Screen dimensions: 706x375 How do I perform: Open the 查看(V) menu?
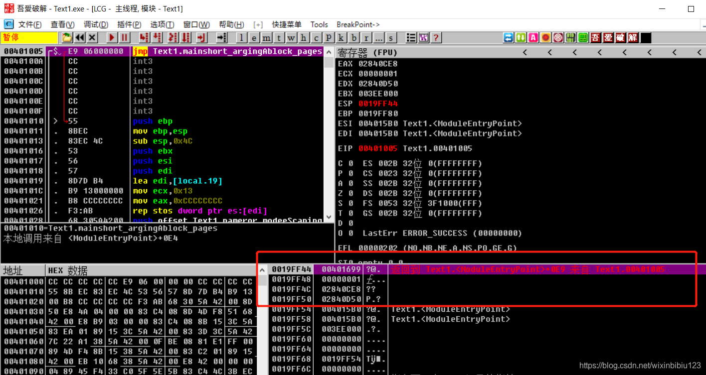(63, 24)
